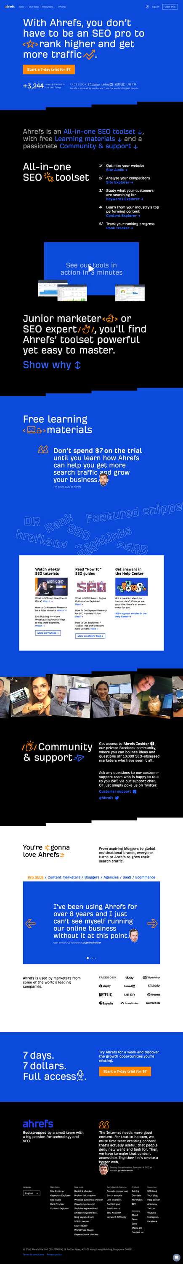Screen dimensions: 183x1264
Task: Select the last testimonial carousel dot
Action: point(95,958)
